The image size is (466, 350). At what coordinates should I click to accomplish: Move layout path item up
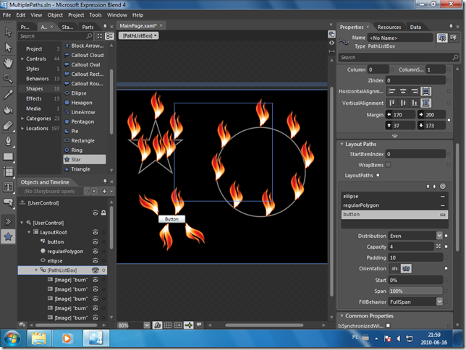(x=428, y=187)
